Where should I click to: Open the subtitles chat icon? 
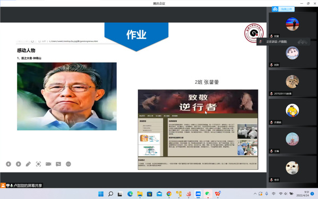(58, 164)
